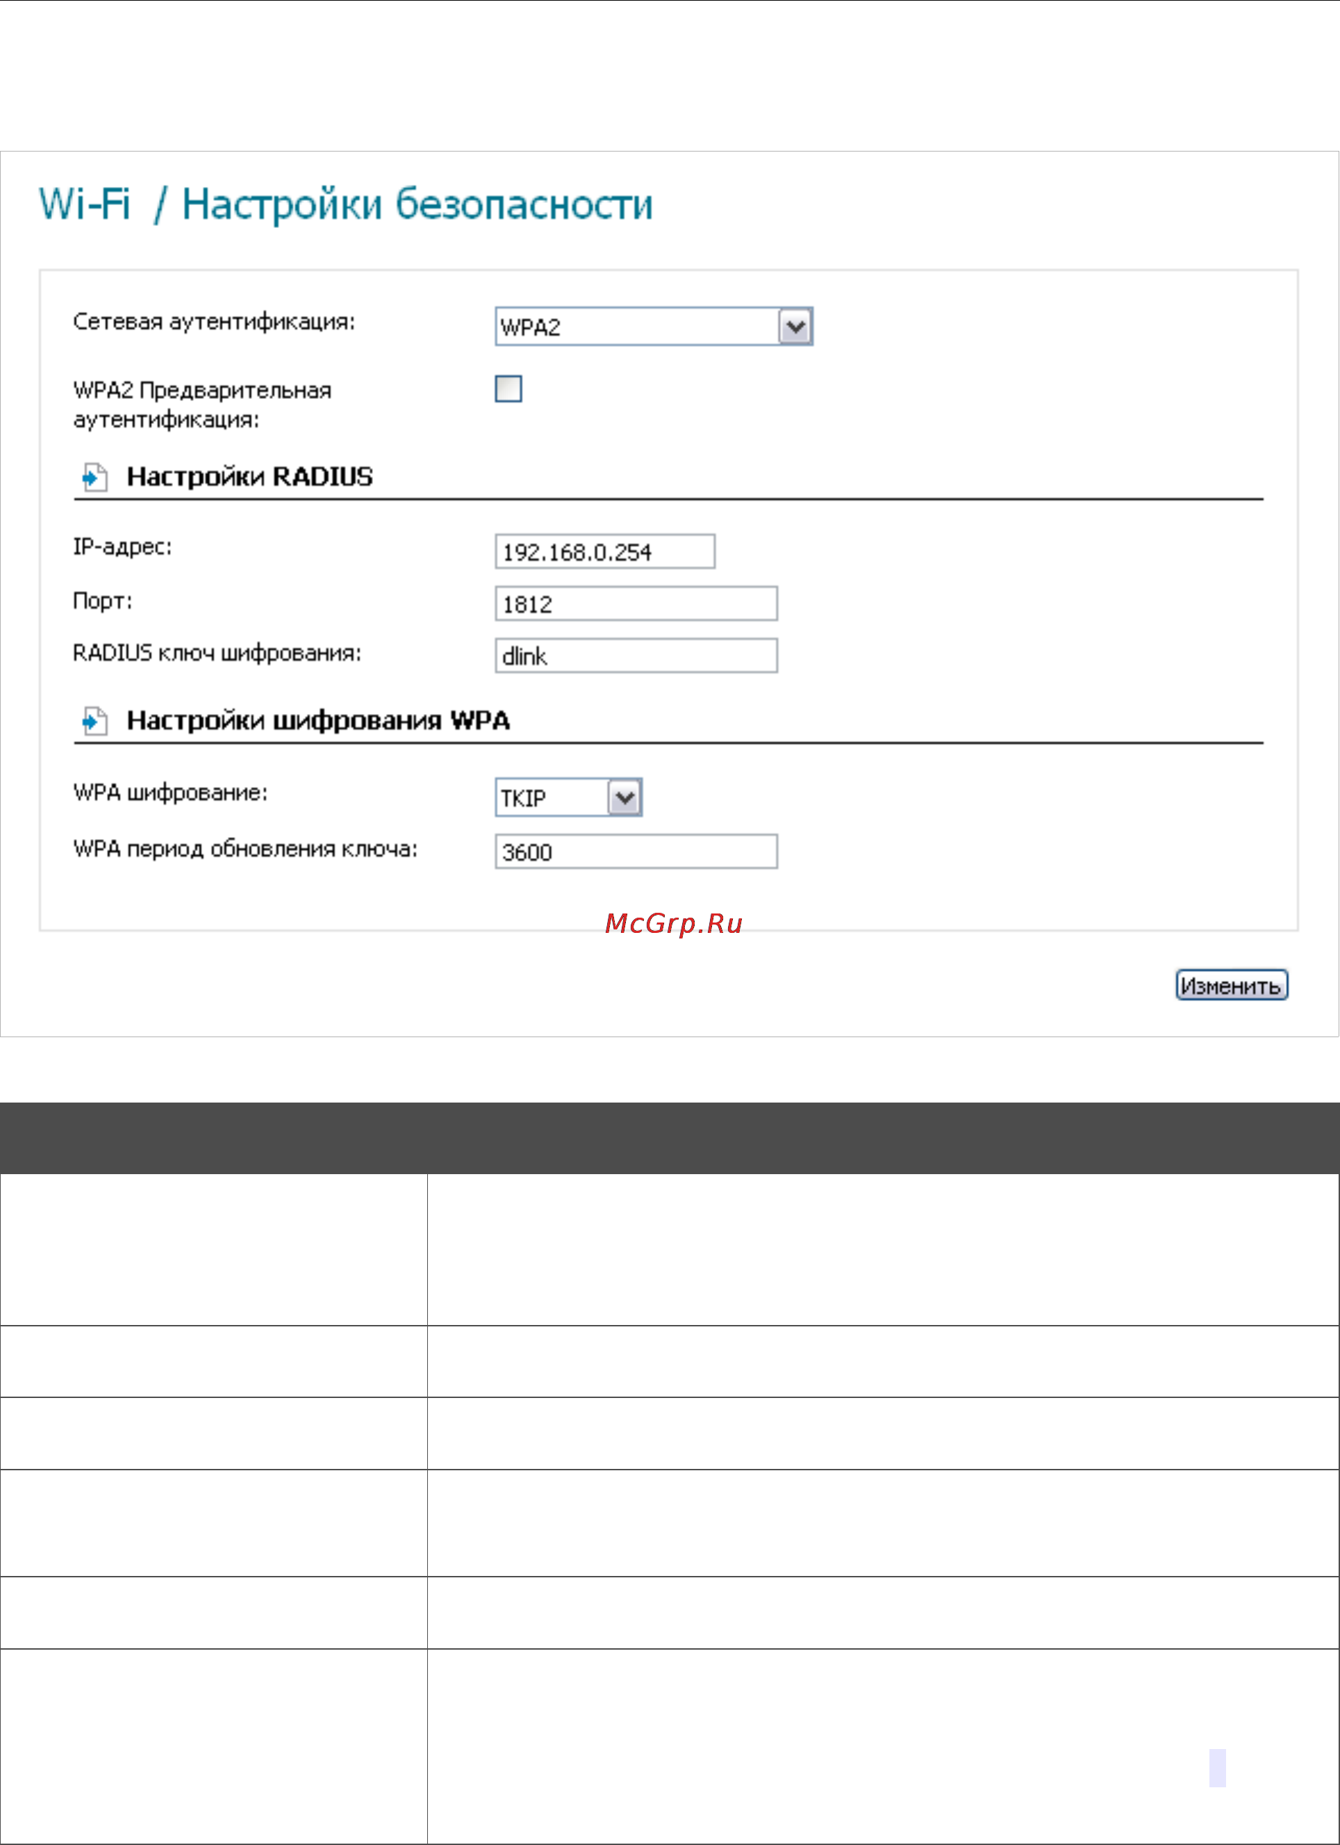Click WPA период обновления ключа field
The width and height of the screenshot is (1340, 1845).
636,852
